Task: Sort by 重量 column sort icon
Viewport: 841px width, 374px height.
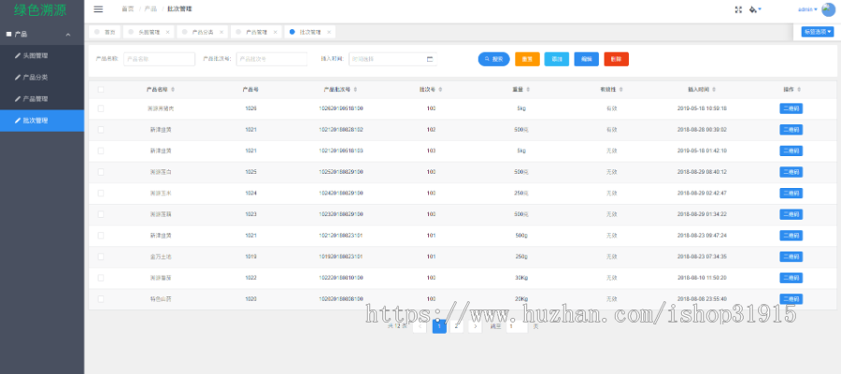Action: 529,90
